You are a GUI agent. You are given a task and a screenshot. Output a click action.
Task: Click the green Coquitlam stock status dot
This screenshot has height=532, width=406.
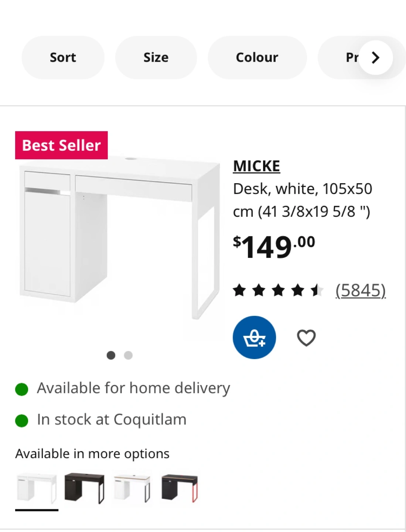(x=22, y=420)
